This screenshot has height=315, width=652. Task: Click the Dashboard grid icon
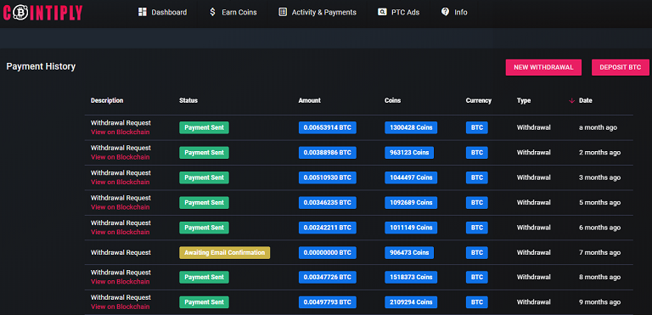tap(143, 12)
